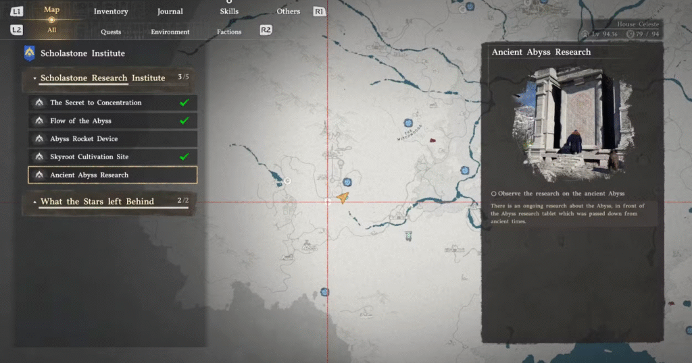This screenshot has height=363, width=692.
Task: Open the Inventory tab
Action: tap(111, 11)
